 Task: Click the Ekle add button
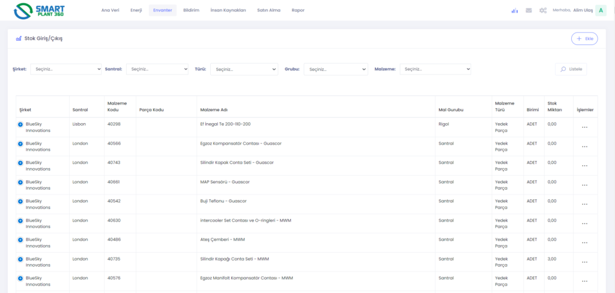(x=584, y=38)
